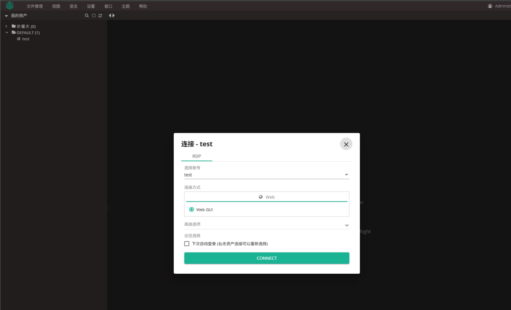Enable 下次自动登录 checkbox
511x310 pixels.
(187, 244)
